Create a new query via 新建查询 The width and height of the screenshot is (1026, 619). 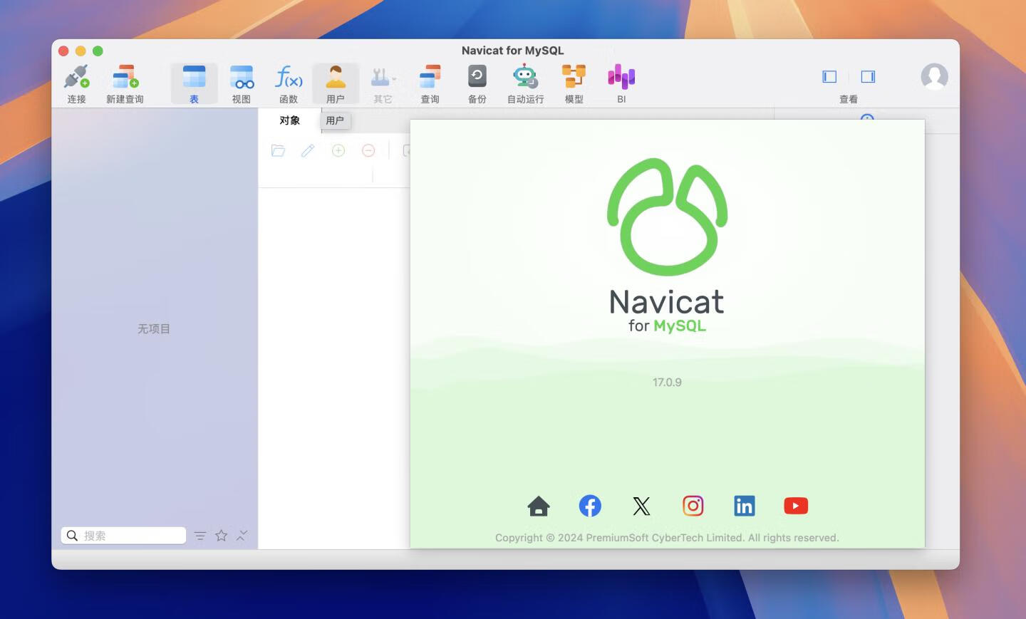(125, 84)
